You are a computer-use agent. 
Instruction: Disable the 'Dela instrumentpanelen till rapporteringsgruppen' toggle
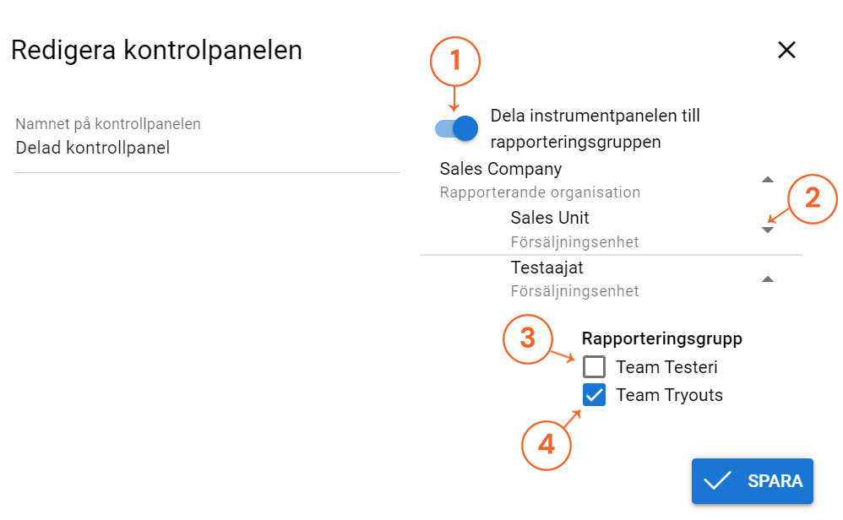coord(454,127)
